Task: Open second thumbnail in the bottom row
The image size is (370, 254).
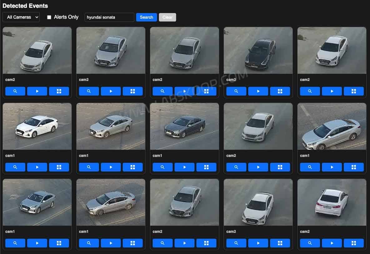Action: tap(111, 202)
